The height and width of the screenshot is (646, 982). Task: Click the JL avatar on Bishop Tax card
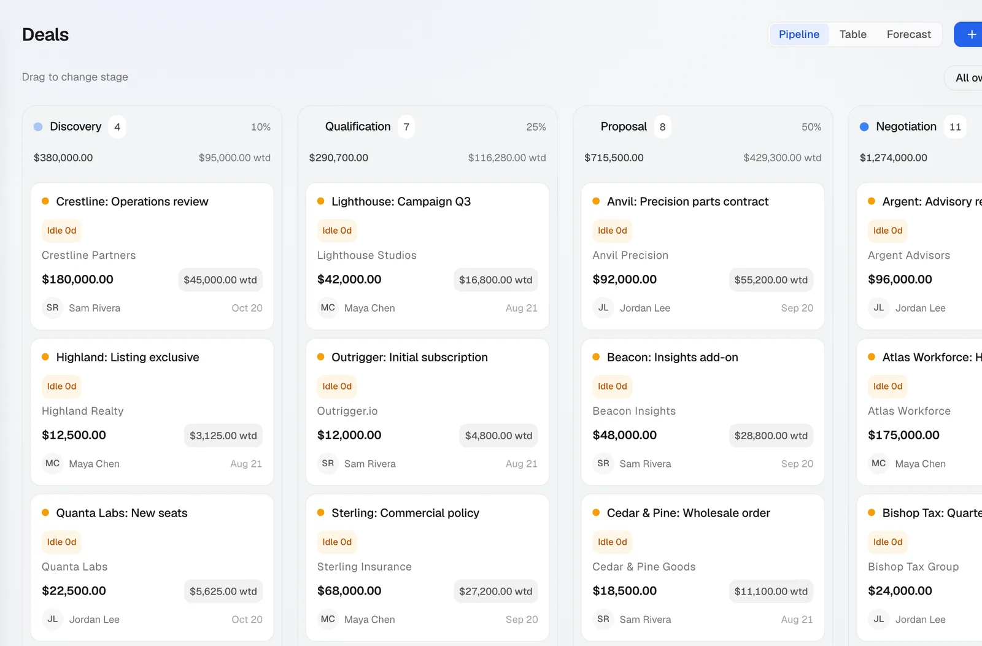click(x=879, y=620)
